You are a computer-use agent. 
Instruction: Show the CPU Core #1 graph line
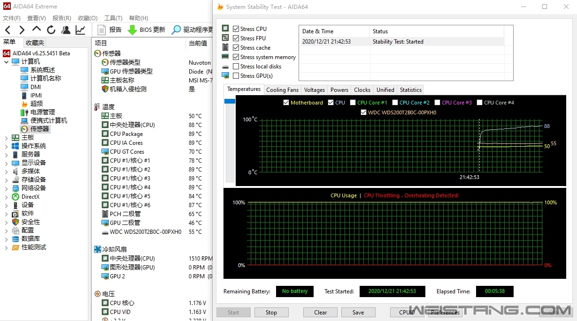353,103
